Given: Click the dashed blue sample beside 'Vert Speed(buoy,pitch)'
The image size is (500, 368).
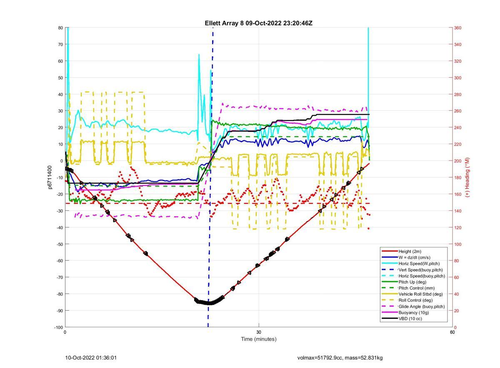Looking at the screenshot, I should [x=390, y=270].
